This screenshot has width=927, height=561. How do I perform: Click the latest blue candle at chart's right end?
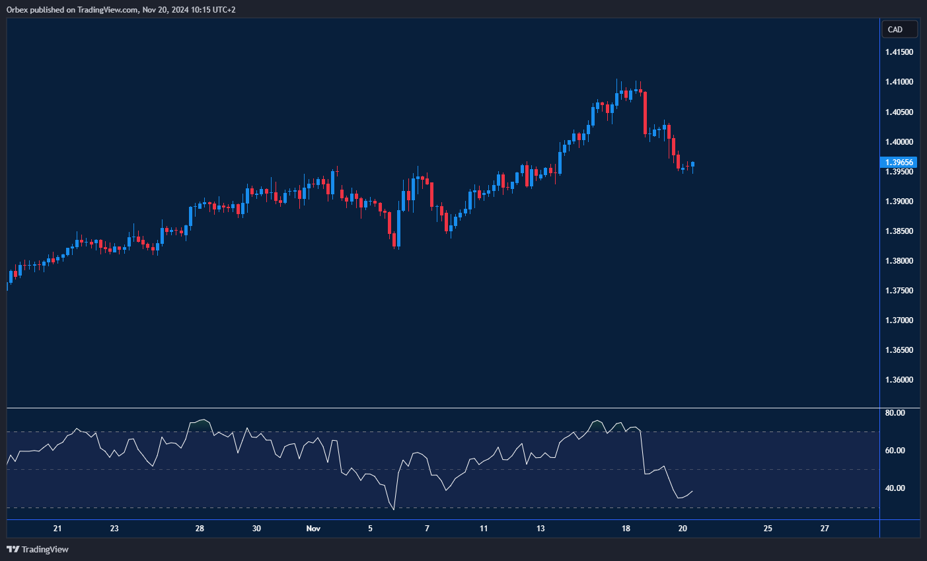692,165
